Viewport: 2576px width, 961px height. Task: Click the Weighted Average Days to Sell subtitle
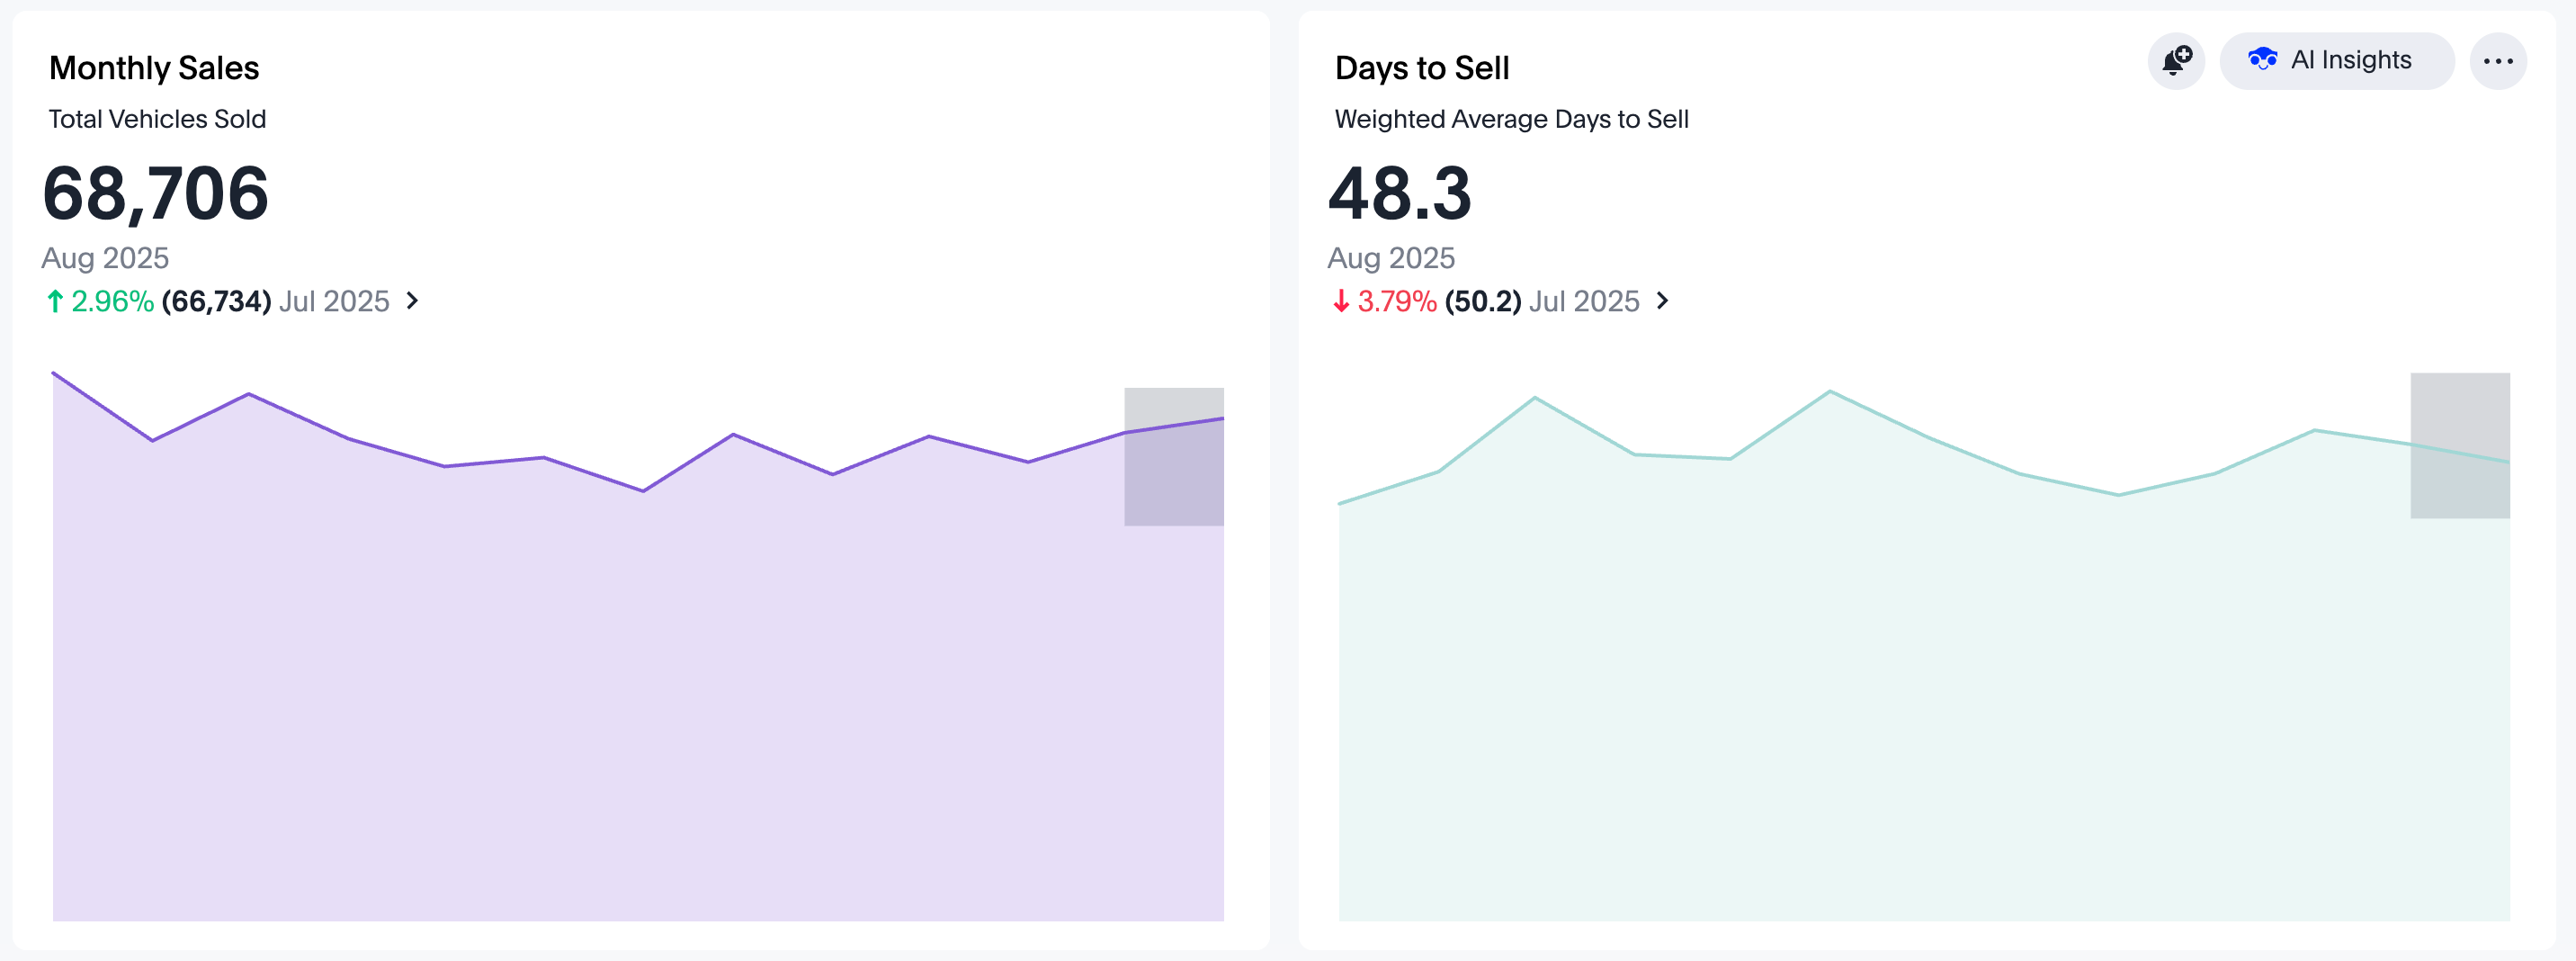(1511, 119)
